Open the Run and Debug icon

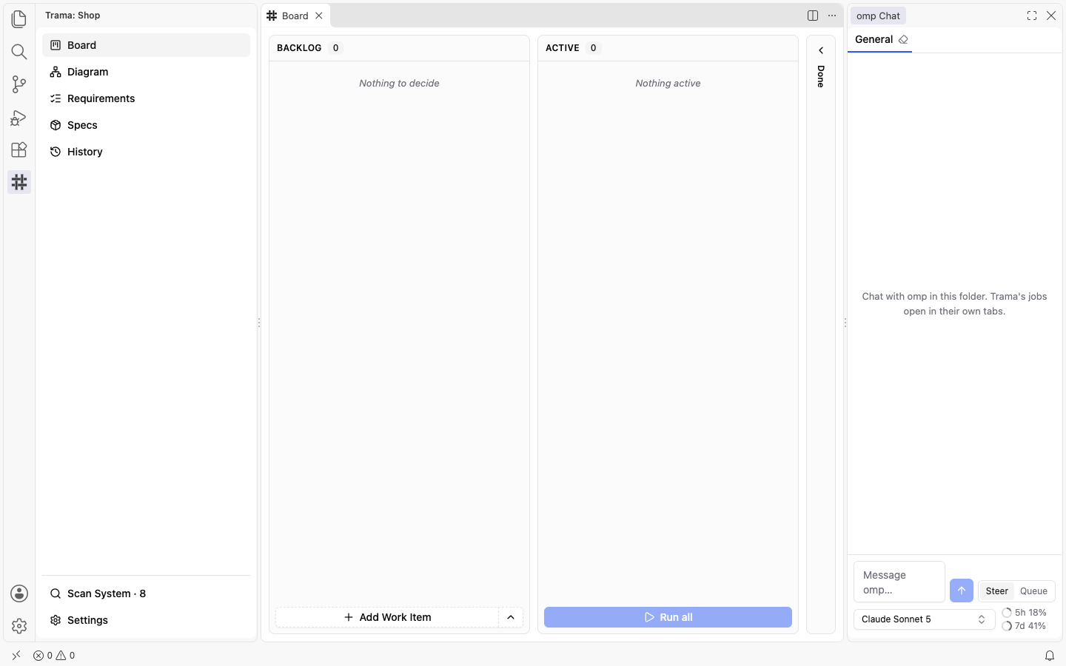tap(19, 117)
